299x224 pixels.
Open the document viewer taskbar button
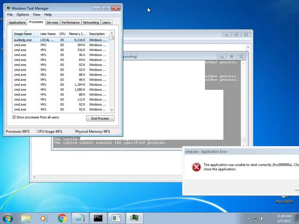(116, 218)
